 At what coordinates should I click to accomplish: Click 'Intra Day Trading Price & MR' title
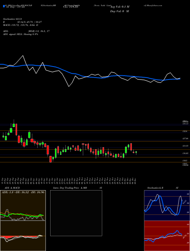pos(70,188)
